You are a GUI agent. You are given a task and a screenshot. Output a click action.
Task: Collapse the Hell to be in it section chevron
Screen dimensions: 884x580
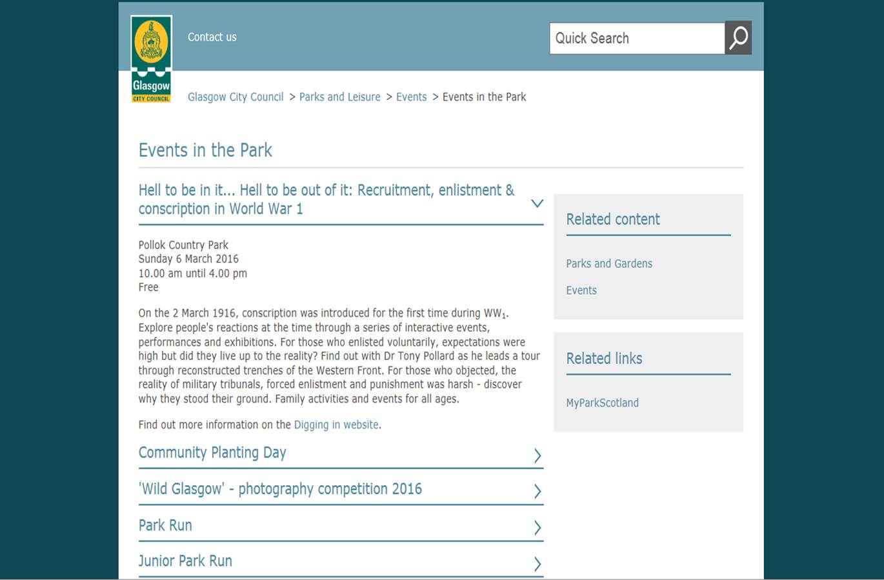[x=537, y=203]
